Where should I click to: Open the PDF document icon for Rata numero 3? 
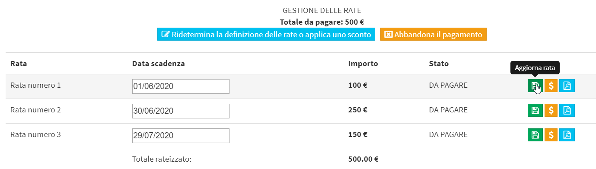coord(567,135)
